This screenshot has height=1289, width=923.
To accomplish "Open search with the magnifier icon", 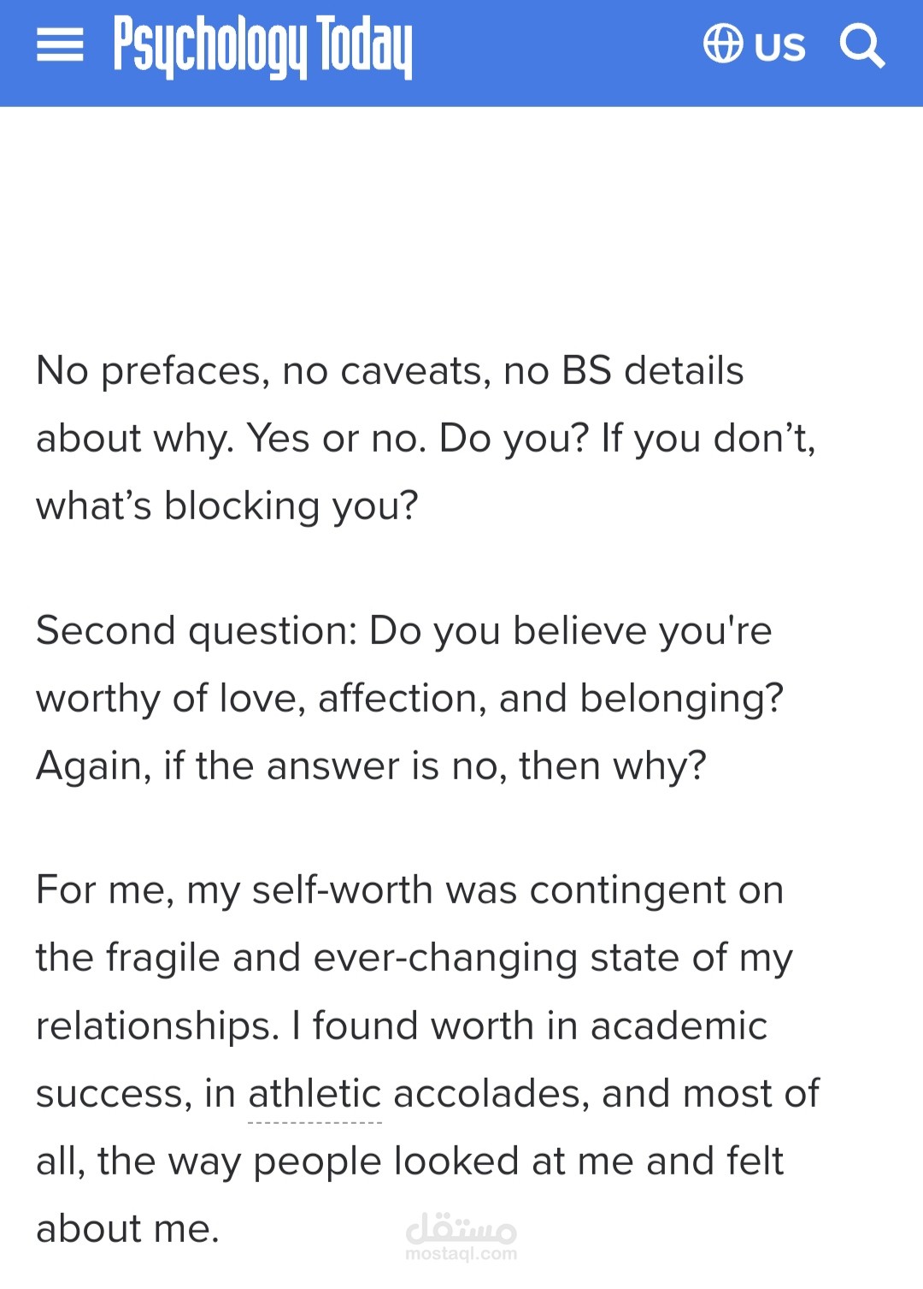I will [861, 45].
